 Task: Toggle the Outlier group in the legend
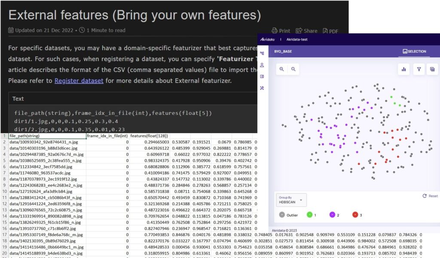[x=282, y=215]
